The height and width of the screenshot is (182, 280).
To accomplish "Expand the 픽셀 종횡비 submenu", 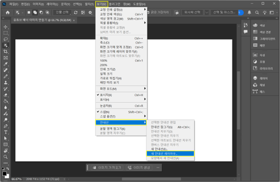I will coord(121,23).
